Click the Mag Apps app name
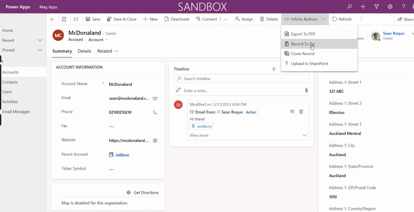 point(48,7)
